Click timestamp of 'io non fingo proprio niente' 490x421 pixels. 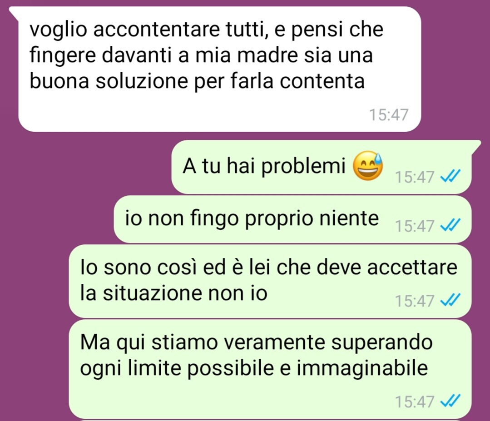(415, 226)
